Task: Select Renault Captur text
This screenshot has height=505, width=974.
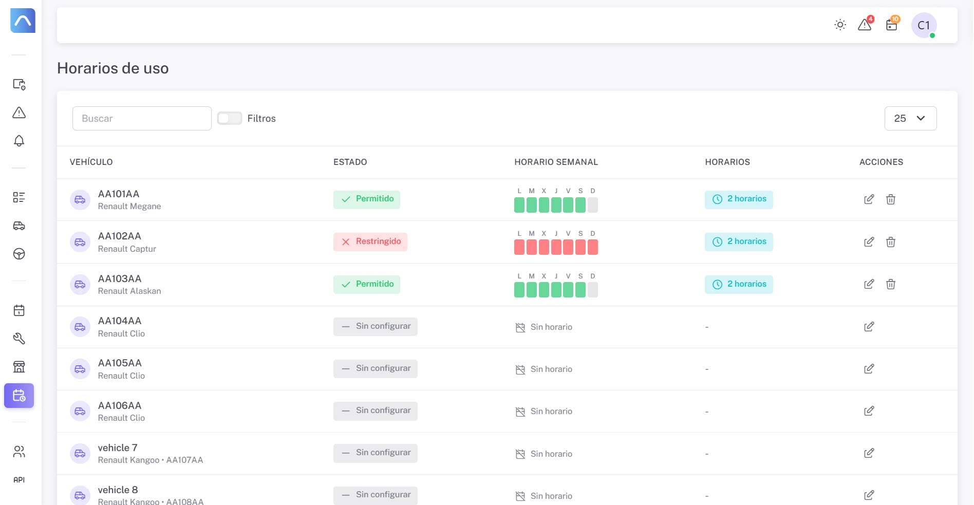Action: [127, 249]
